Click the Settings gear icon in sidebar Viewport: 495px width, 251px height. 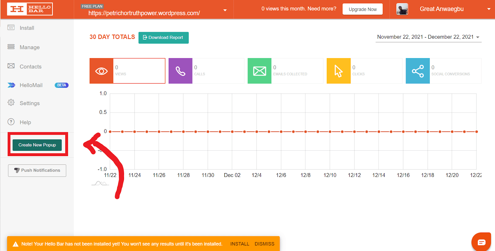(11, 103)
